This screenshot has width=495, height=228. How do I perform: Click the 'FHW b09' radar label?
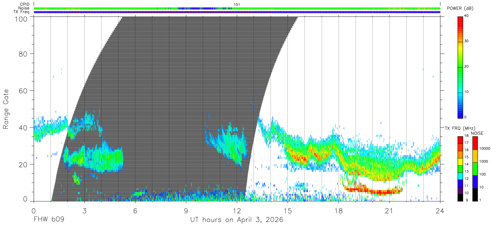pyautogui.click(x=48, y=220)
